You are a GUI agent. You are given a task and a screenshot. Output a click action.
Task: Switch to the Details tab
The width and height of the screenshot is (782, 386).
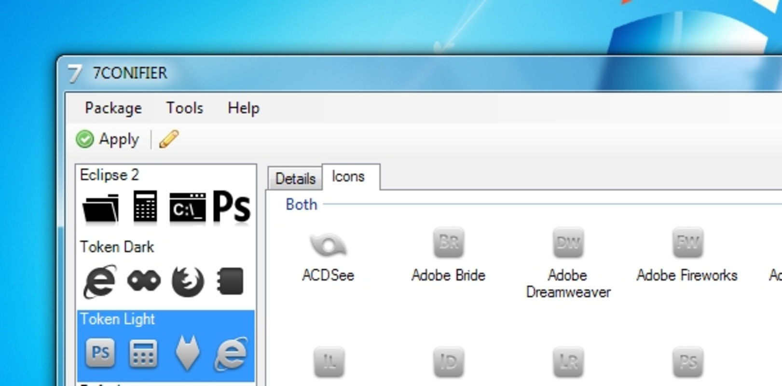tap(295, 179)
